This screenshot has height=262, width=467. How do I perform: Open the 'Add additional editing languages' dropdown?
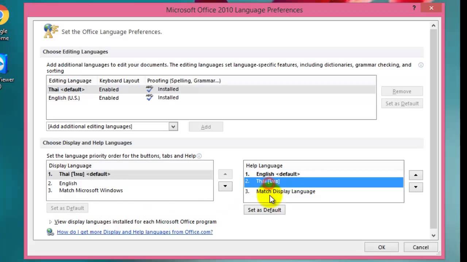(x=173, y=126)
